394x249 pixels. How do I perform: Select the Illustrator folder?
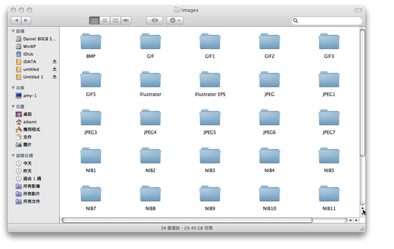pos(150,79)
